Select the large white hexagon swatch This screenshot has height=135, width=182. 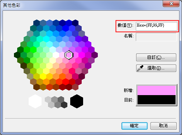[x=35, y=101]
